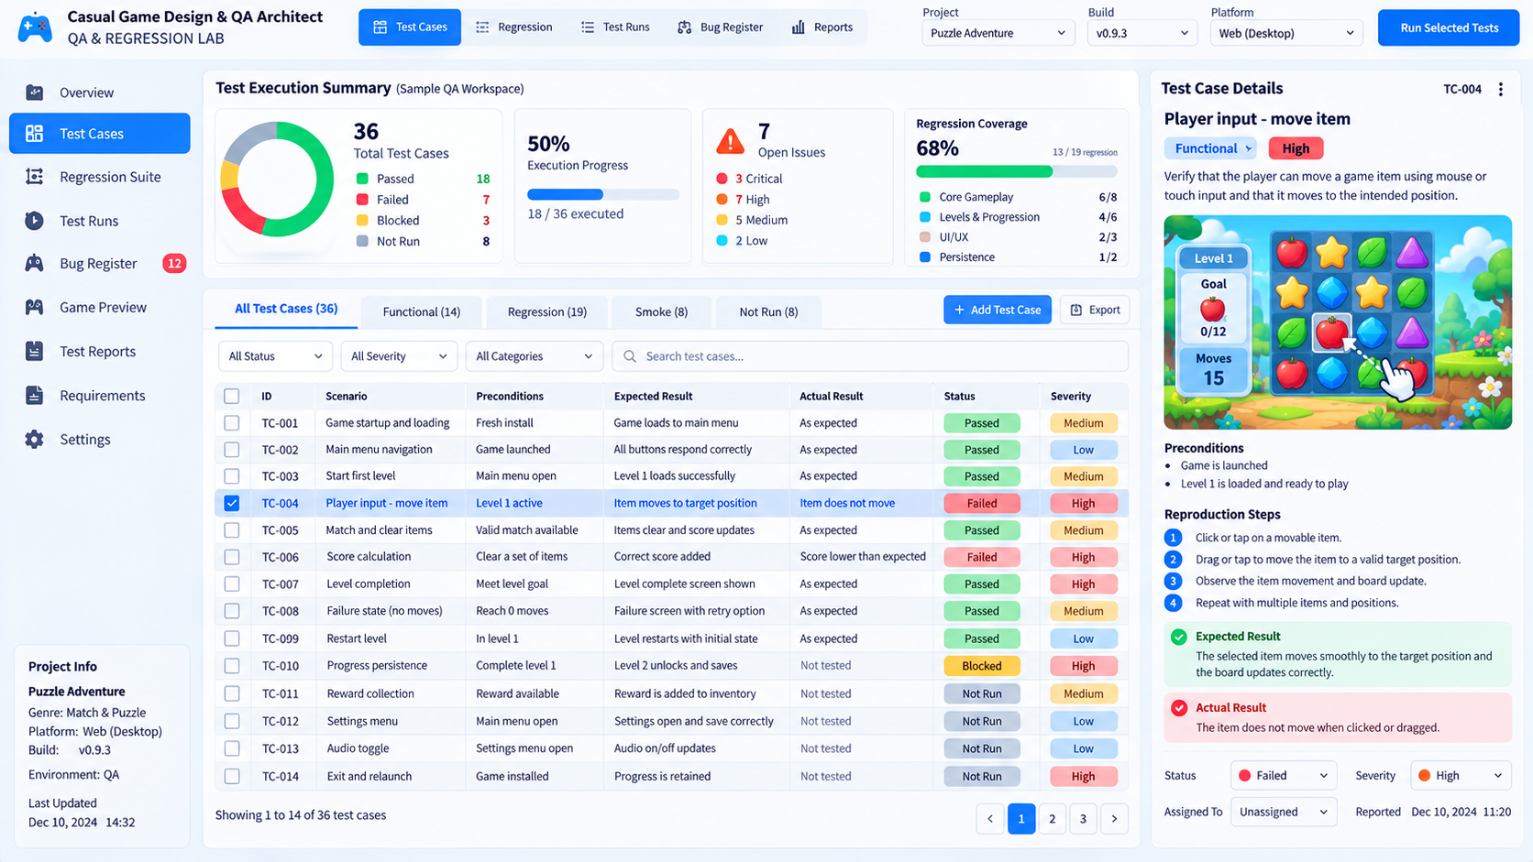1533x862 pixels.
Task: Expand the Platform Web (Desktop) dropdown
Action: tap(1286, 33)
